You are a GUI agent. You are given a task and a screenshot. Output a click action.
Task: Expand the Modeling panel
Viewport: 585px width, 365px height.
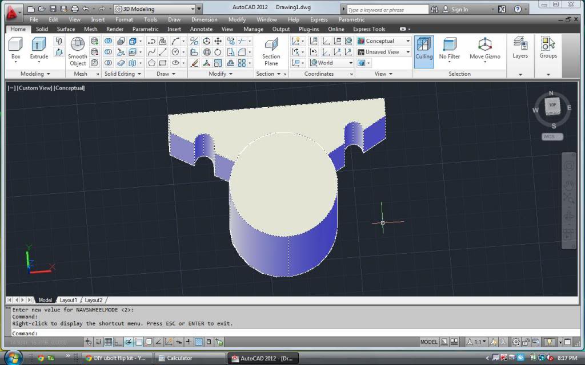(35, 74)
